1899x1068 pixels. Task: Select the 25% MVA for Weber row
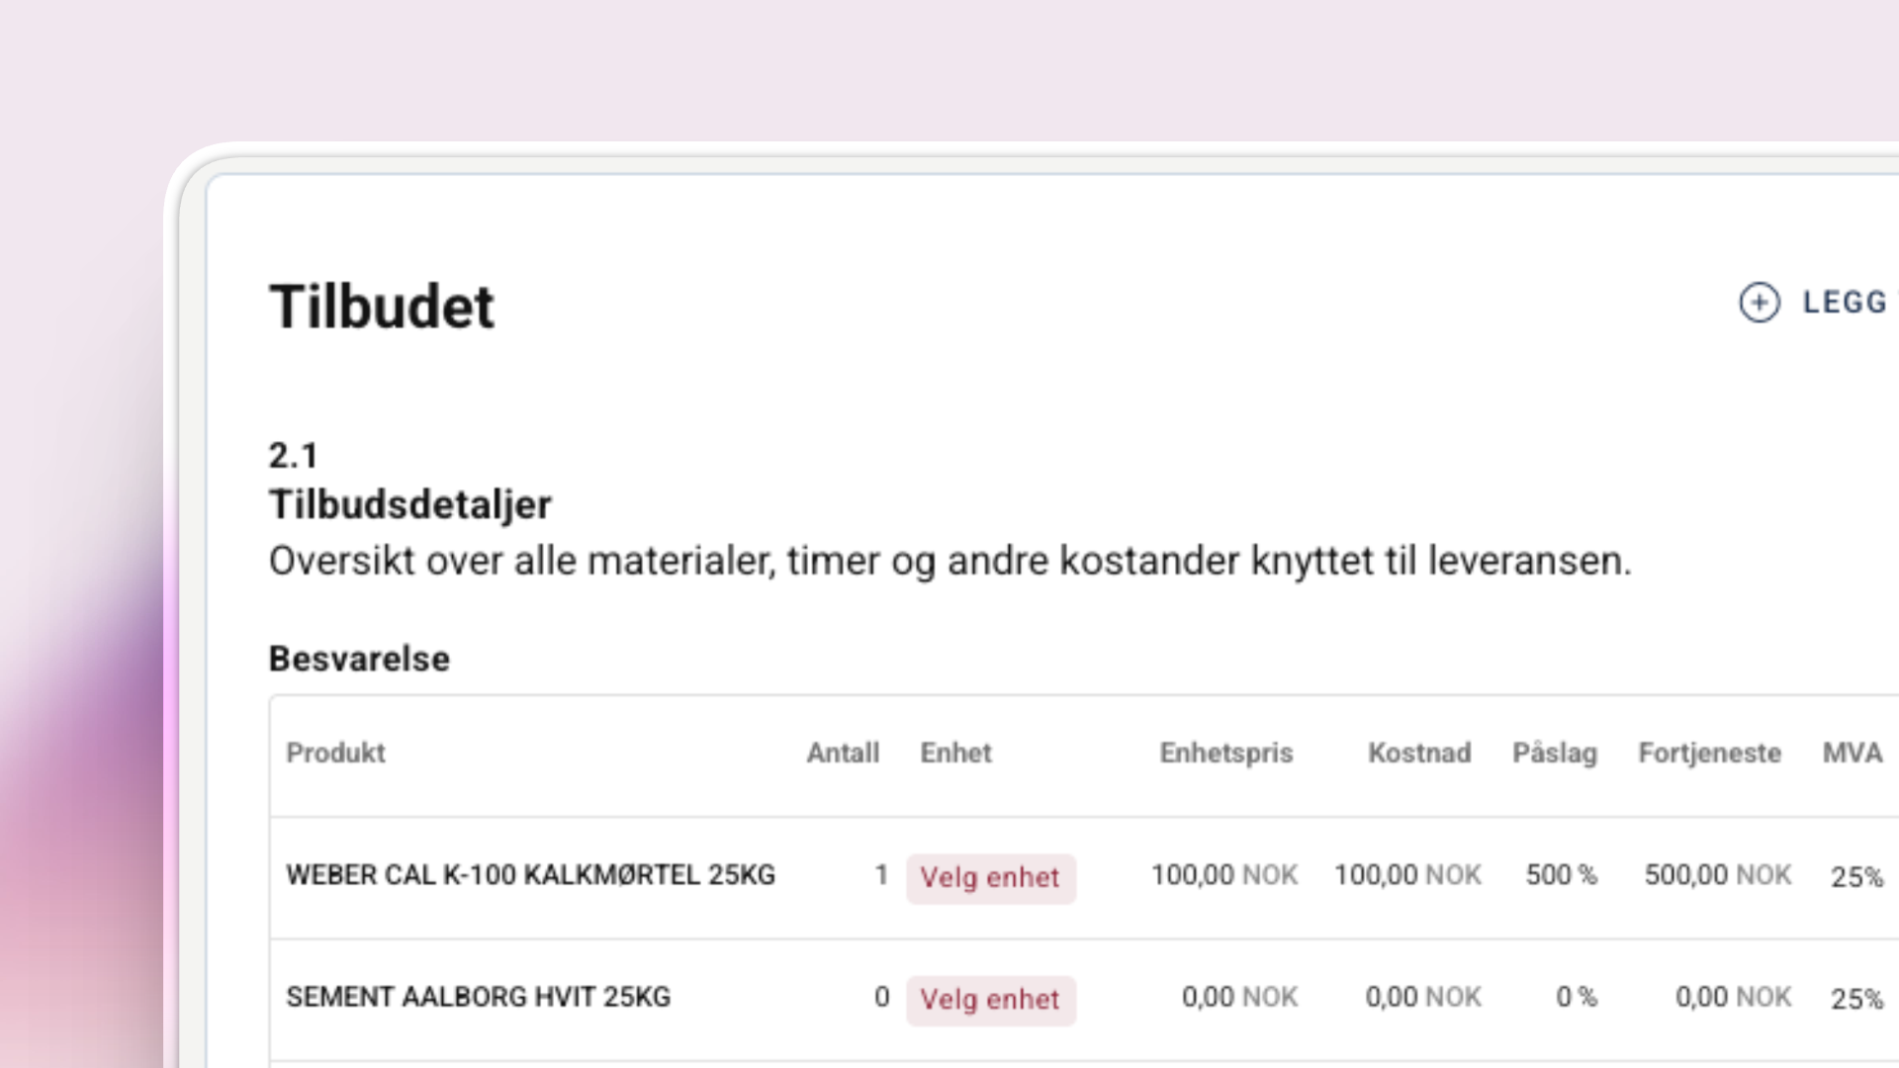(x=1855, y=877)
